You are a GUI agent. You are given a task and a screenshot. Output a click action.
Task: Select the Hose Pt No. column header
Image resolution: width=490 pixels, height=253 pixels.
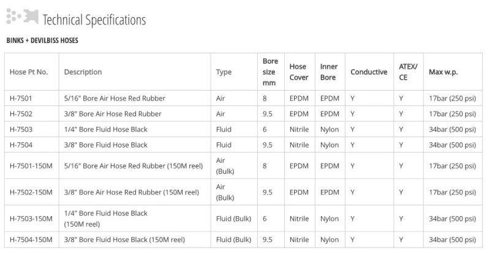29,72
